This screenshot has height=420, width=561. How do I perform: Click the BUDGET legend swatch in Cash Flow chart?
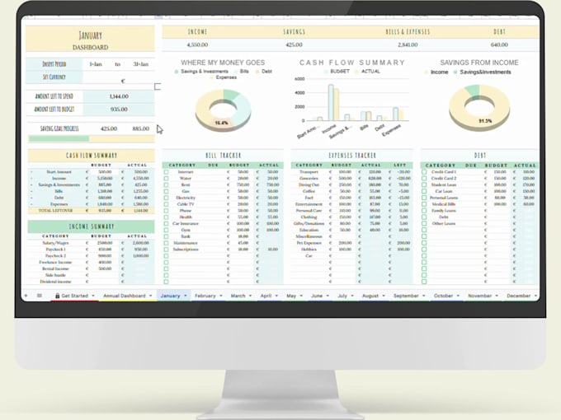point(326,72)
